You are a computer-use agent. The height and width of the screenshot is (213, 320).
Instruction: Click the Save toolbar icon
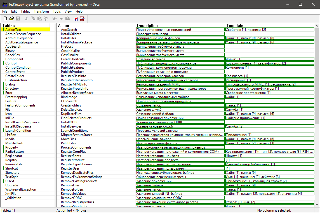(18, 18)
